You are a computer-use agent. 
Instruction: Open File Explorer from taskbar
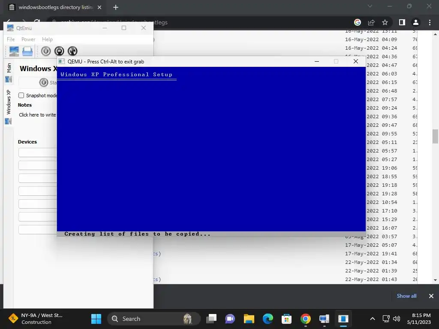(249, 319)
